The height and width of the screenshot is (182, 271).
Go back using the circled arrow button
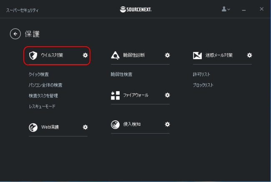pos(15,34)
